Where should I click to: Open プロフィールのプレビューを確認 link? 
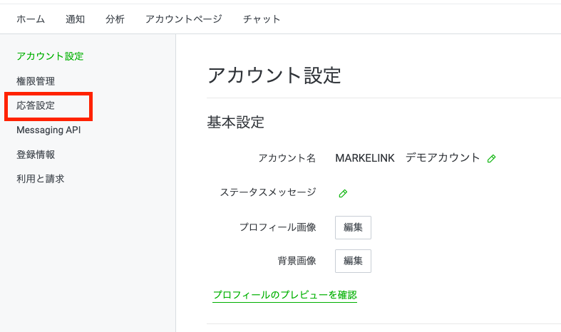click(x=285, y=295)
